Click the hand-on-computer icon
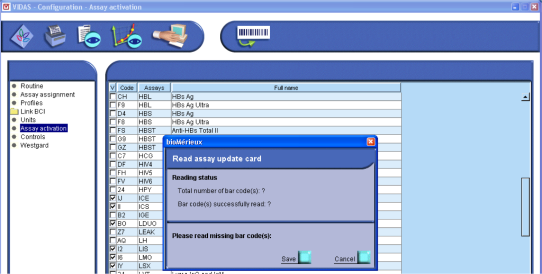542x274 pixels. (x=170, y=37)
